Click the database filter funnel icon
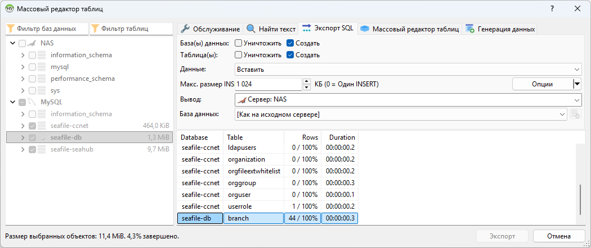Image resolution: width=591 pixels, height=248 pixels. 11,29
